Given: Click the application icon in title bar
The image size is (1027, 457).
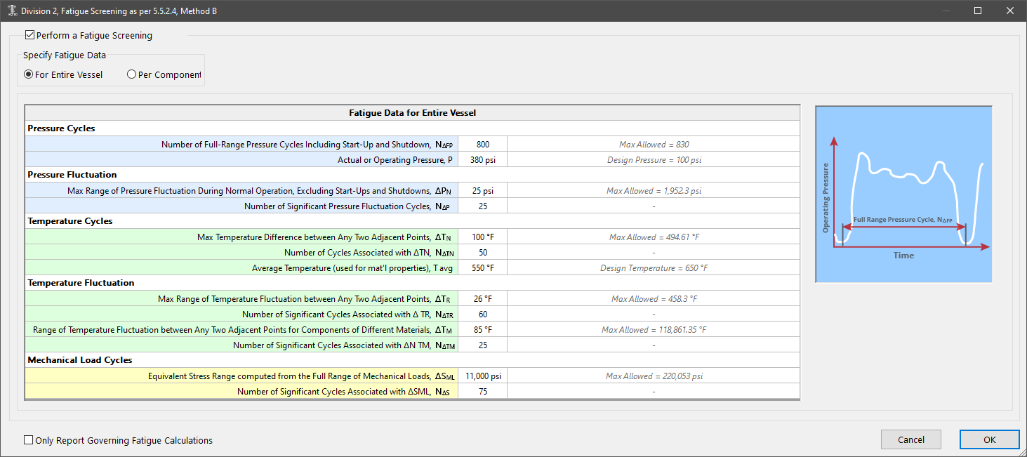Looking at the screenshot, I should [x=12, y=11].
